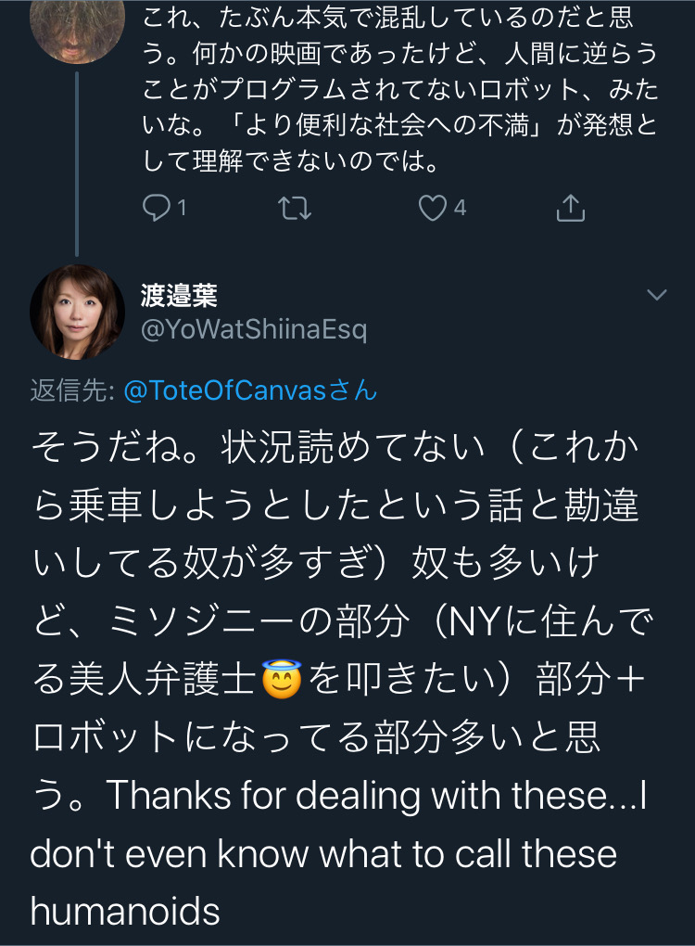Click the 返信先 reply-to label
The height and width of the screenshot is (946, 695).
pos(71,390)
